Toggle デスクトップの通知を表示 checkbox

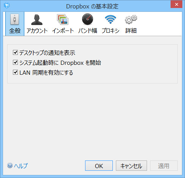point(15,52)
